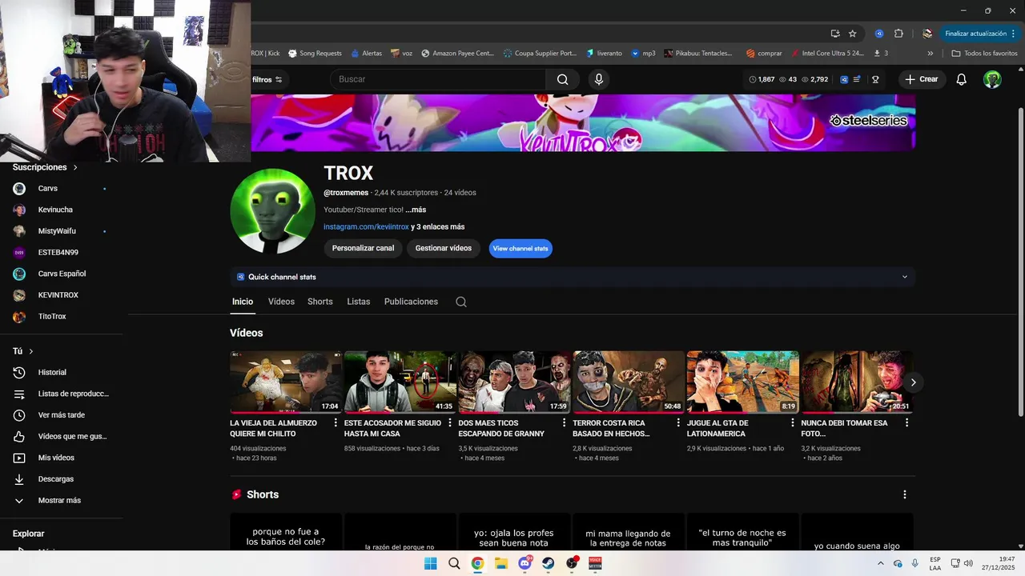The image size is (1025, 576).
Task: Open JUGUE AL GTA video thumbnail
Action: click(x=743, y=382)
